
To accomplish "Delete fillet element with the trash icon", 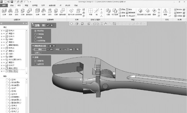I will (x=54, y=46).
